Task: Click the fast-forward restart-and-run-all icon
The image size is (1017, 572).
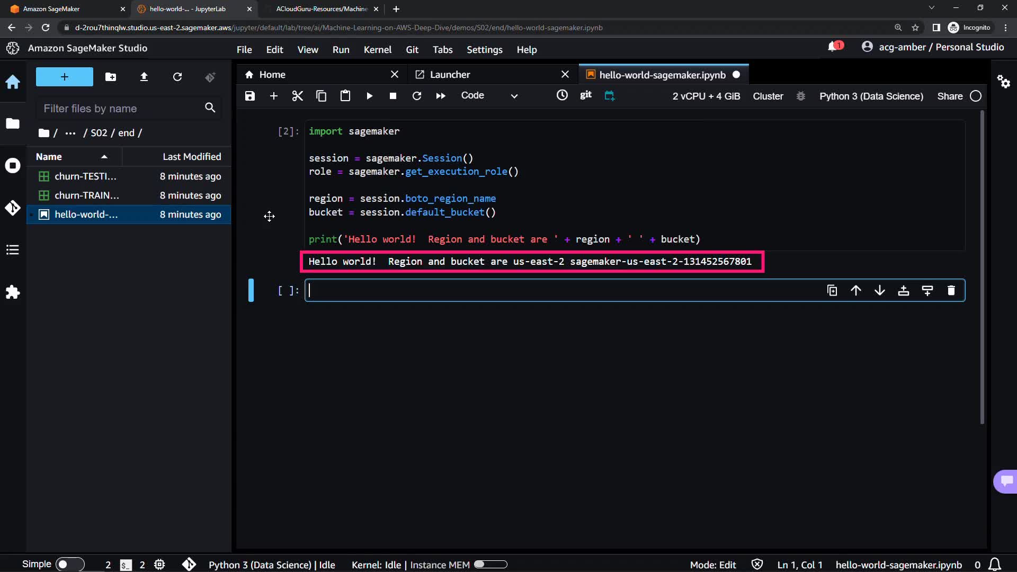Action: (441, 96)
